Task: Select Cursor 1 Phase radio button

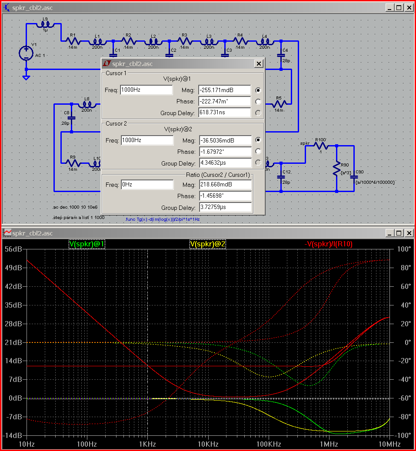Action: (x=258, y=102)
